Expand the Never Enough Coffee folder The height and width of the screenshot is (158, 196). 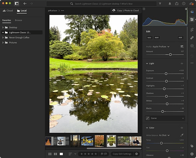tap(3, 38)
